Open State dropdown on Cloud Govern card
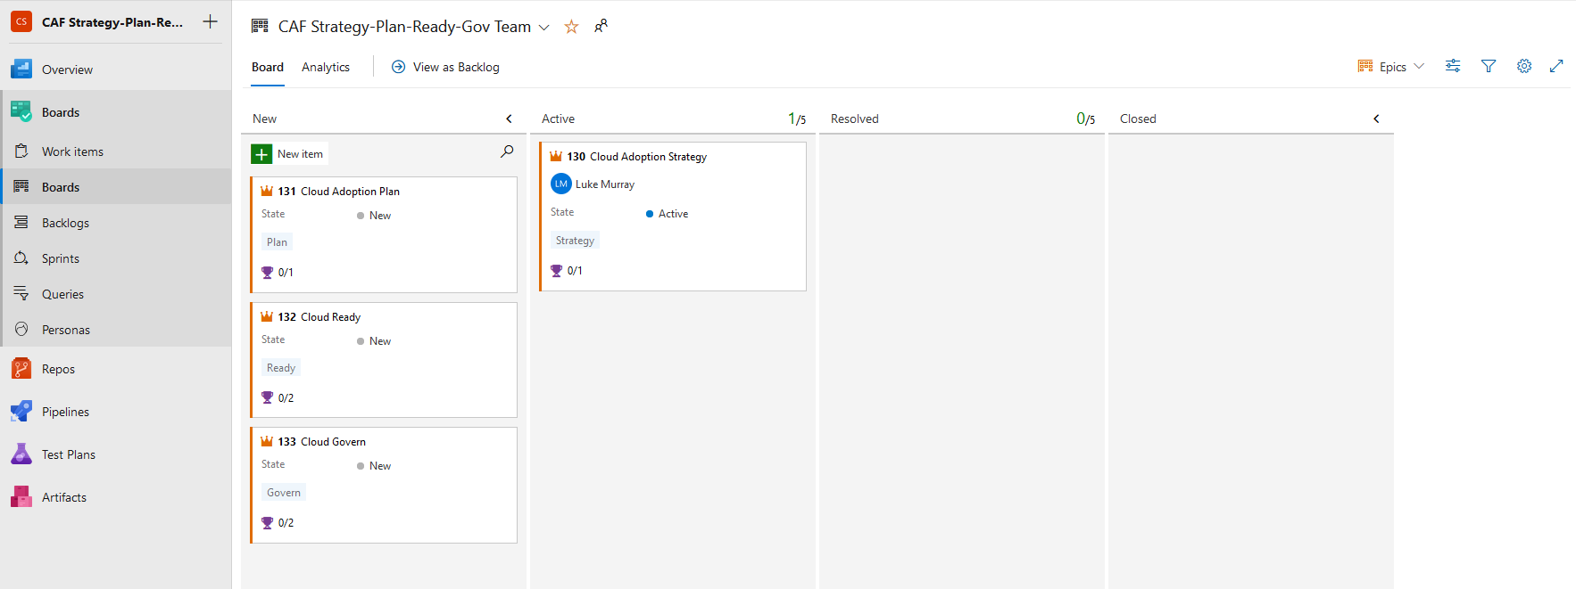Image resolution: width=1576 pixels, height=589 pixels. 374,466
